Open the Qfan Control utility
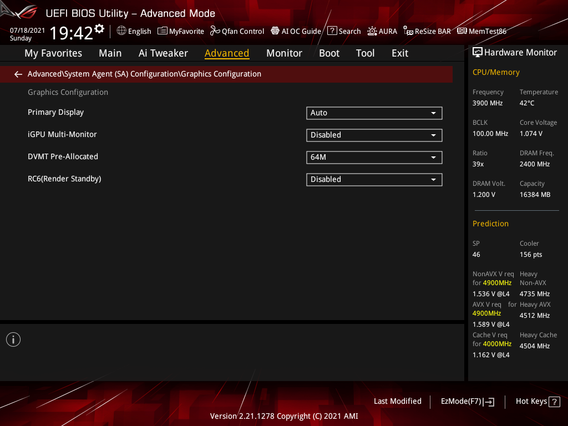568x426 pixels. [x=237, y=31]
